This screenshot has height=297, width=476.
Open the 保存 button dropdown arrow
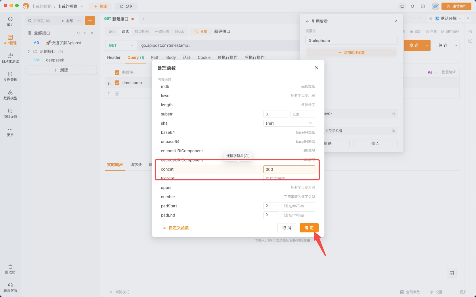pyautogui.click(x=456, y=45)
